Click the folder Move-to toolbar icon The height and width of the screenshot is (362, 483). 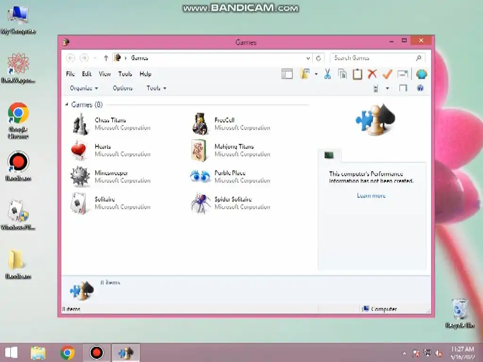305,74
